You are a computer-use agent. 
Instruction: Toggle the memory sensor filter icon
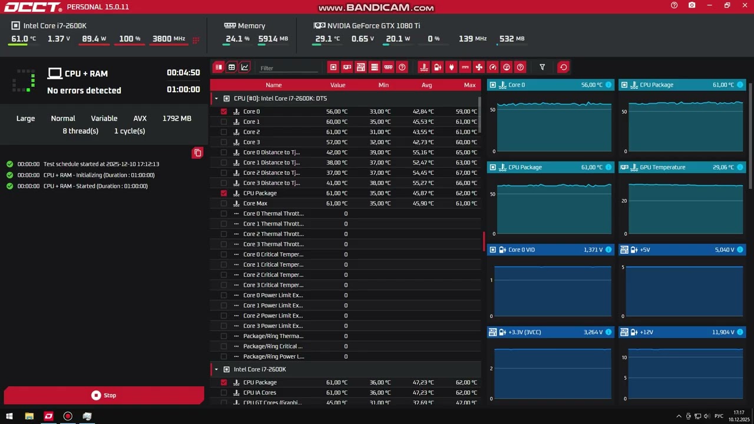coord(388,67)
